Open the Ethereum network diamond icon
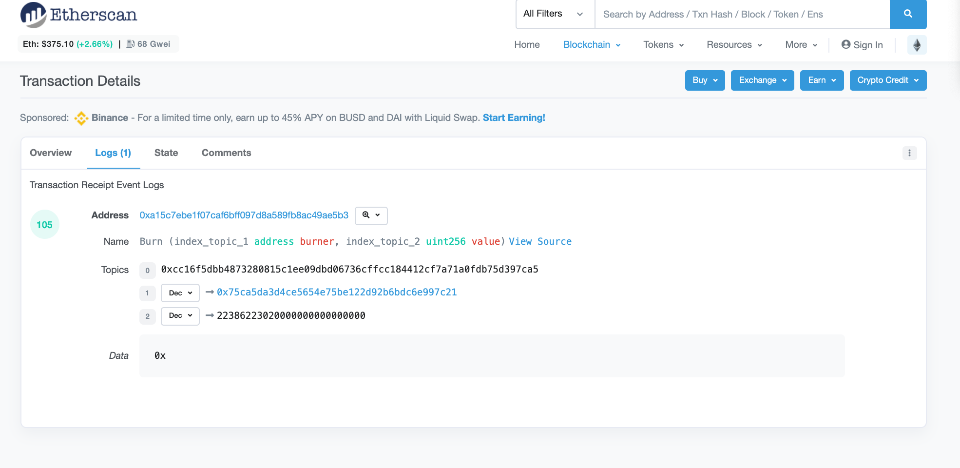 [917, 45]
